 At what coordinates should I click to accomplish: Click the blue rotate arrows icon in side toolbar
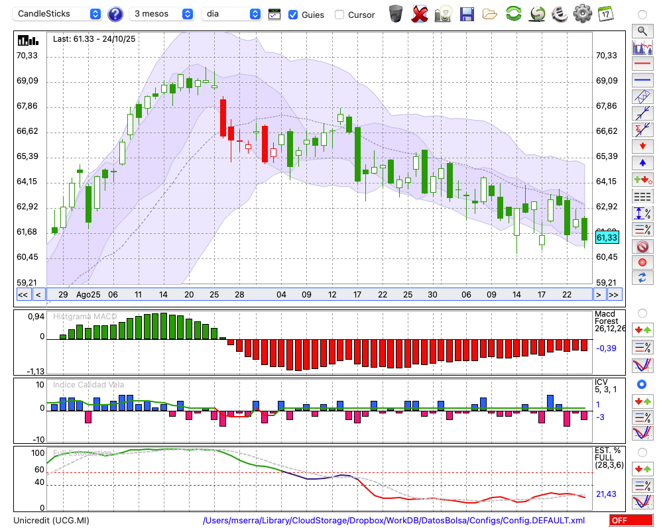tap(642, 278)
